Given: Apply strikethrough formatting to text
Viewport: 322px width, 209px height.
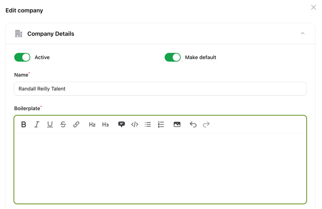Looking at the screenshot, I should [x=63, y=124].
